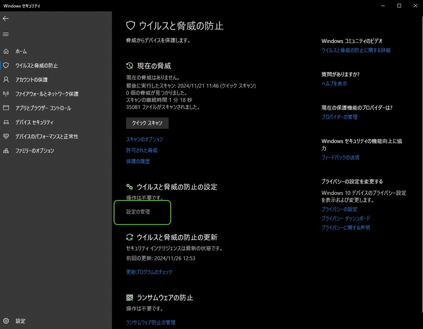Select ウイルスと脅威の防止 in the sidebar
The width and height of the screenshot is (423, 329).
(37, 65)
